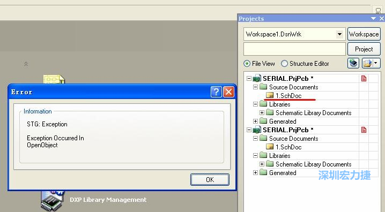
Task: Expand the first Generated folder
Action: point(255,122)
